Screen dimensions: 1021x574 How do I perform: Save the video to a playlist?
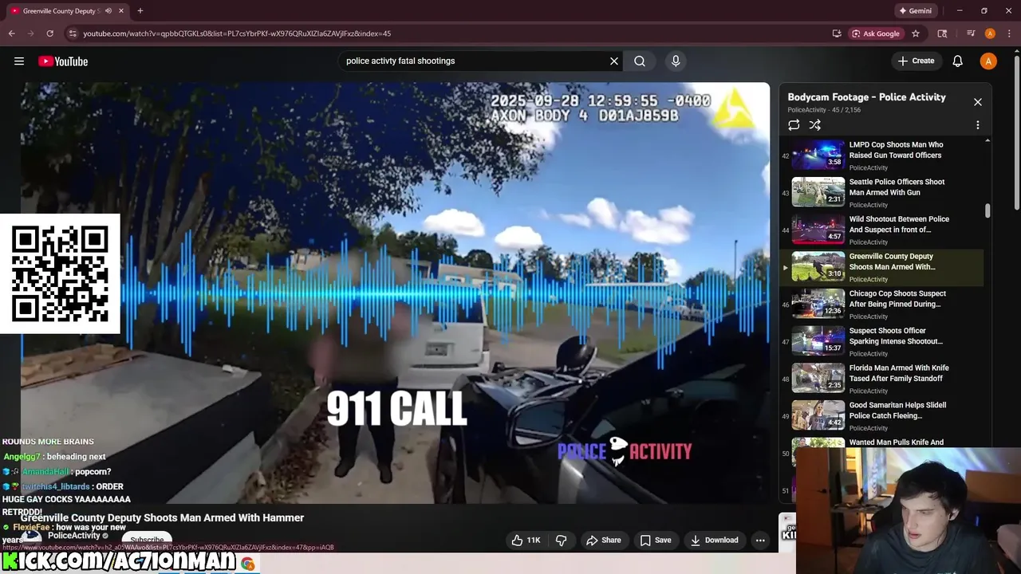point(656,541)
